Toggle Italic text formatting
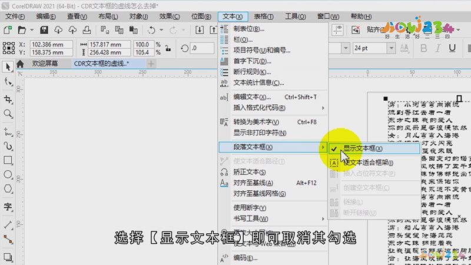This screenshot has width=471, height=265. click(438, 48)
